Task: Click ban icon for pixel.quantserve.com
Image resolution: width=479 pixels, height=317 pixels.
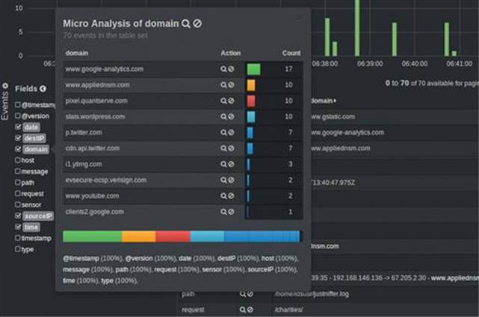Action: [231, 101]
